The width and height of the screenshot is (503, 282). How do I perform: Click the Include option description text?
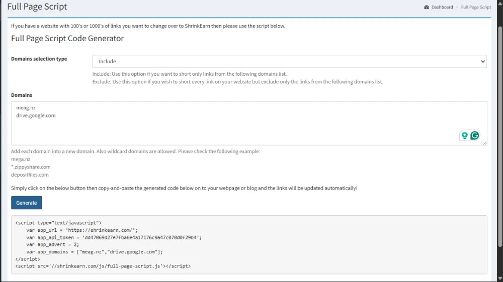point(190,74)
